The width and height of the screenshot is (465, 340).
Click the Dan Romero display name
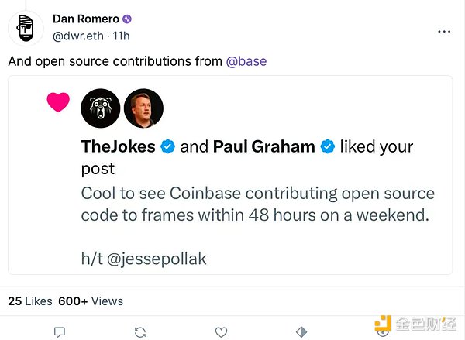[x=84, y=19]
